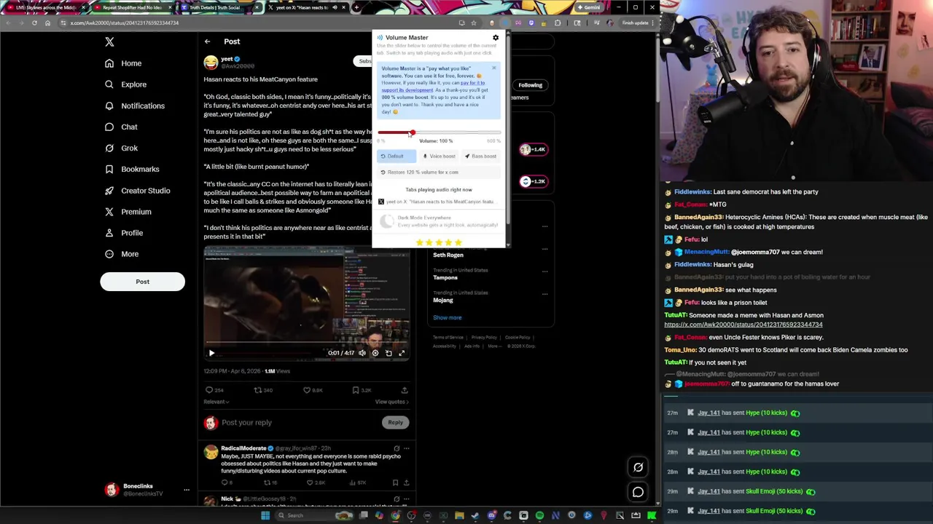Mute the video via speaker icon
Image resolution: width=933 pixels, height=524 pixels.
coord(362,353)
